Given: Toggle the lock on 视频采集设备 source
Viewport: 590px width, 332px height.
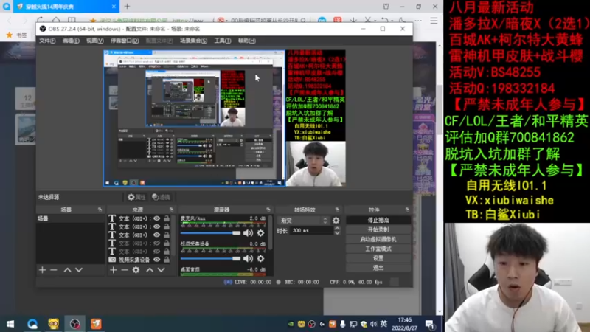Looking at the screenshot, I should 167,260.
